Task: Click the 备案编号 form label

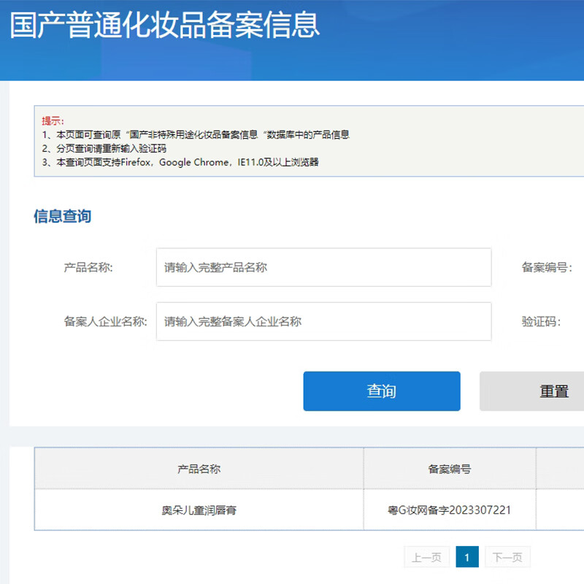Action: [547, 267]
